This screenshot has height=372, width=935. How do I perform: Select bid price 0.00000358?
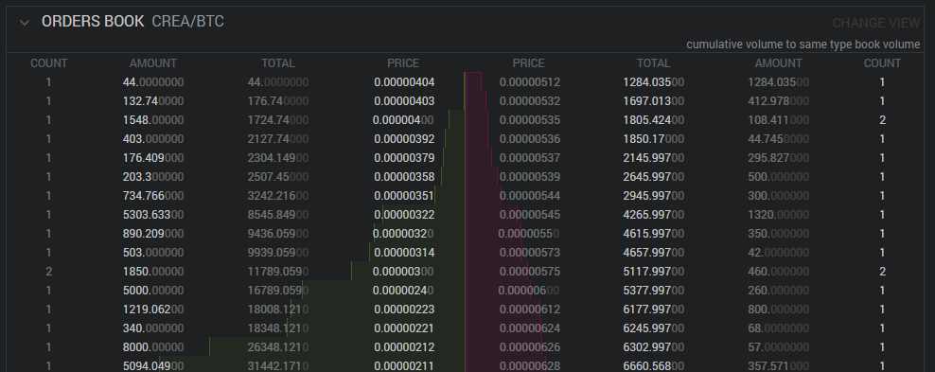coord(404,177)
